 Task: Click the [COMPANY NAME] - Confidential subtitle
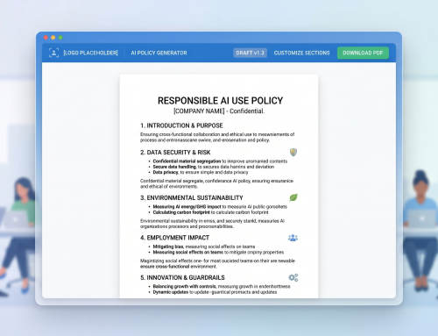click(x=219, y=111)
